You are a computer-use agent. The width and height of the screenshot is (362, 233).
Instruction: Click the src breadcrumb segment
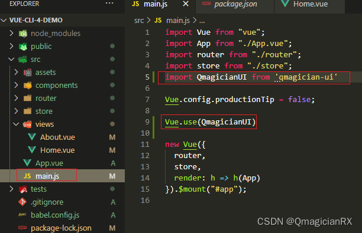[x=139, y=21]
